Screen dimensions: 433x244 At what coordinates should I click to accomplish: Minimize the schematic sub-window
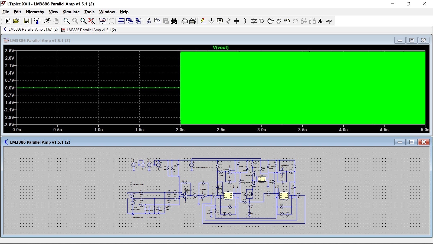[400, 142]
